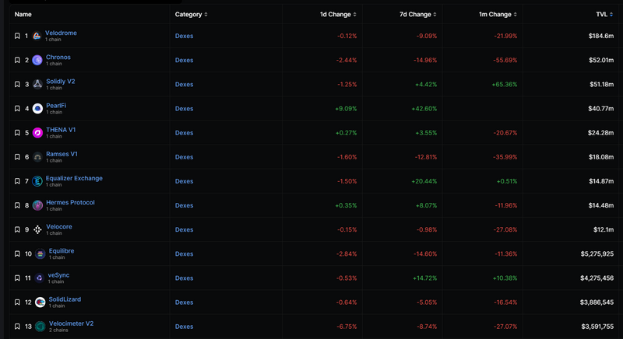This screenshot has width=623, height=339.
Task: Bookmark the Ramses V1 row
Action: (x=17, y=157)
